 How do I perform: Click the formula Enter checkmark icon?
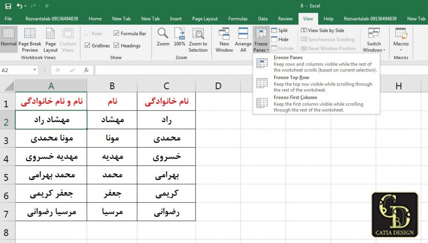click(72, 70)
